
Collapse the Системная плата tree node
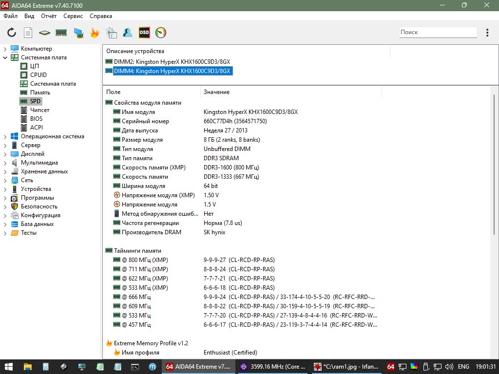tap(5, 57)
